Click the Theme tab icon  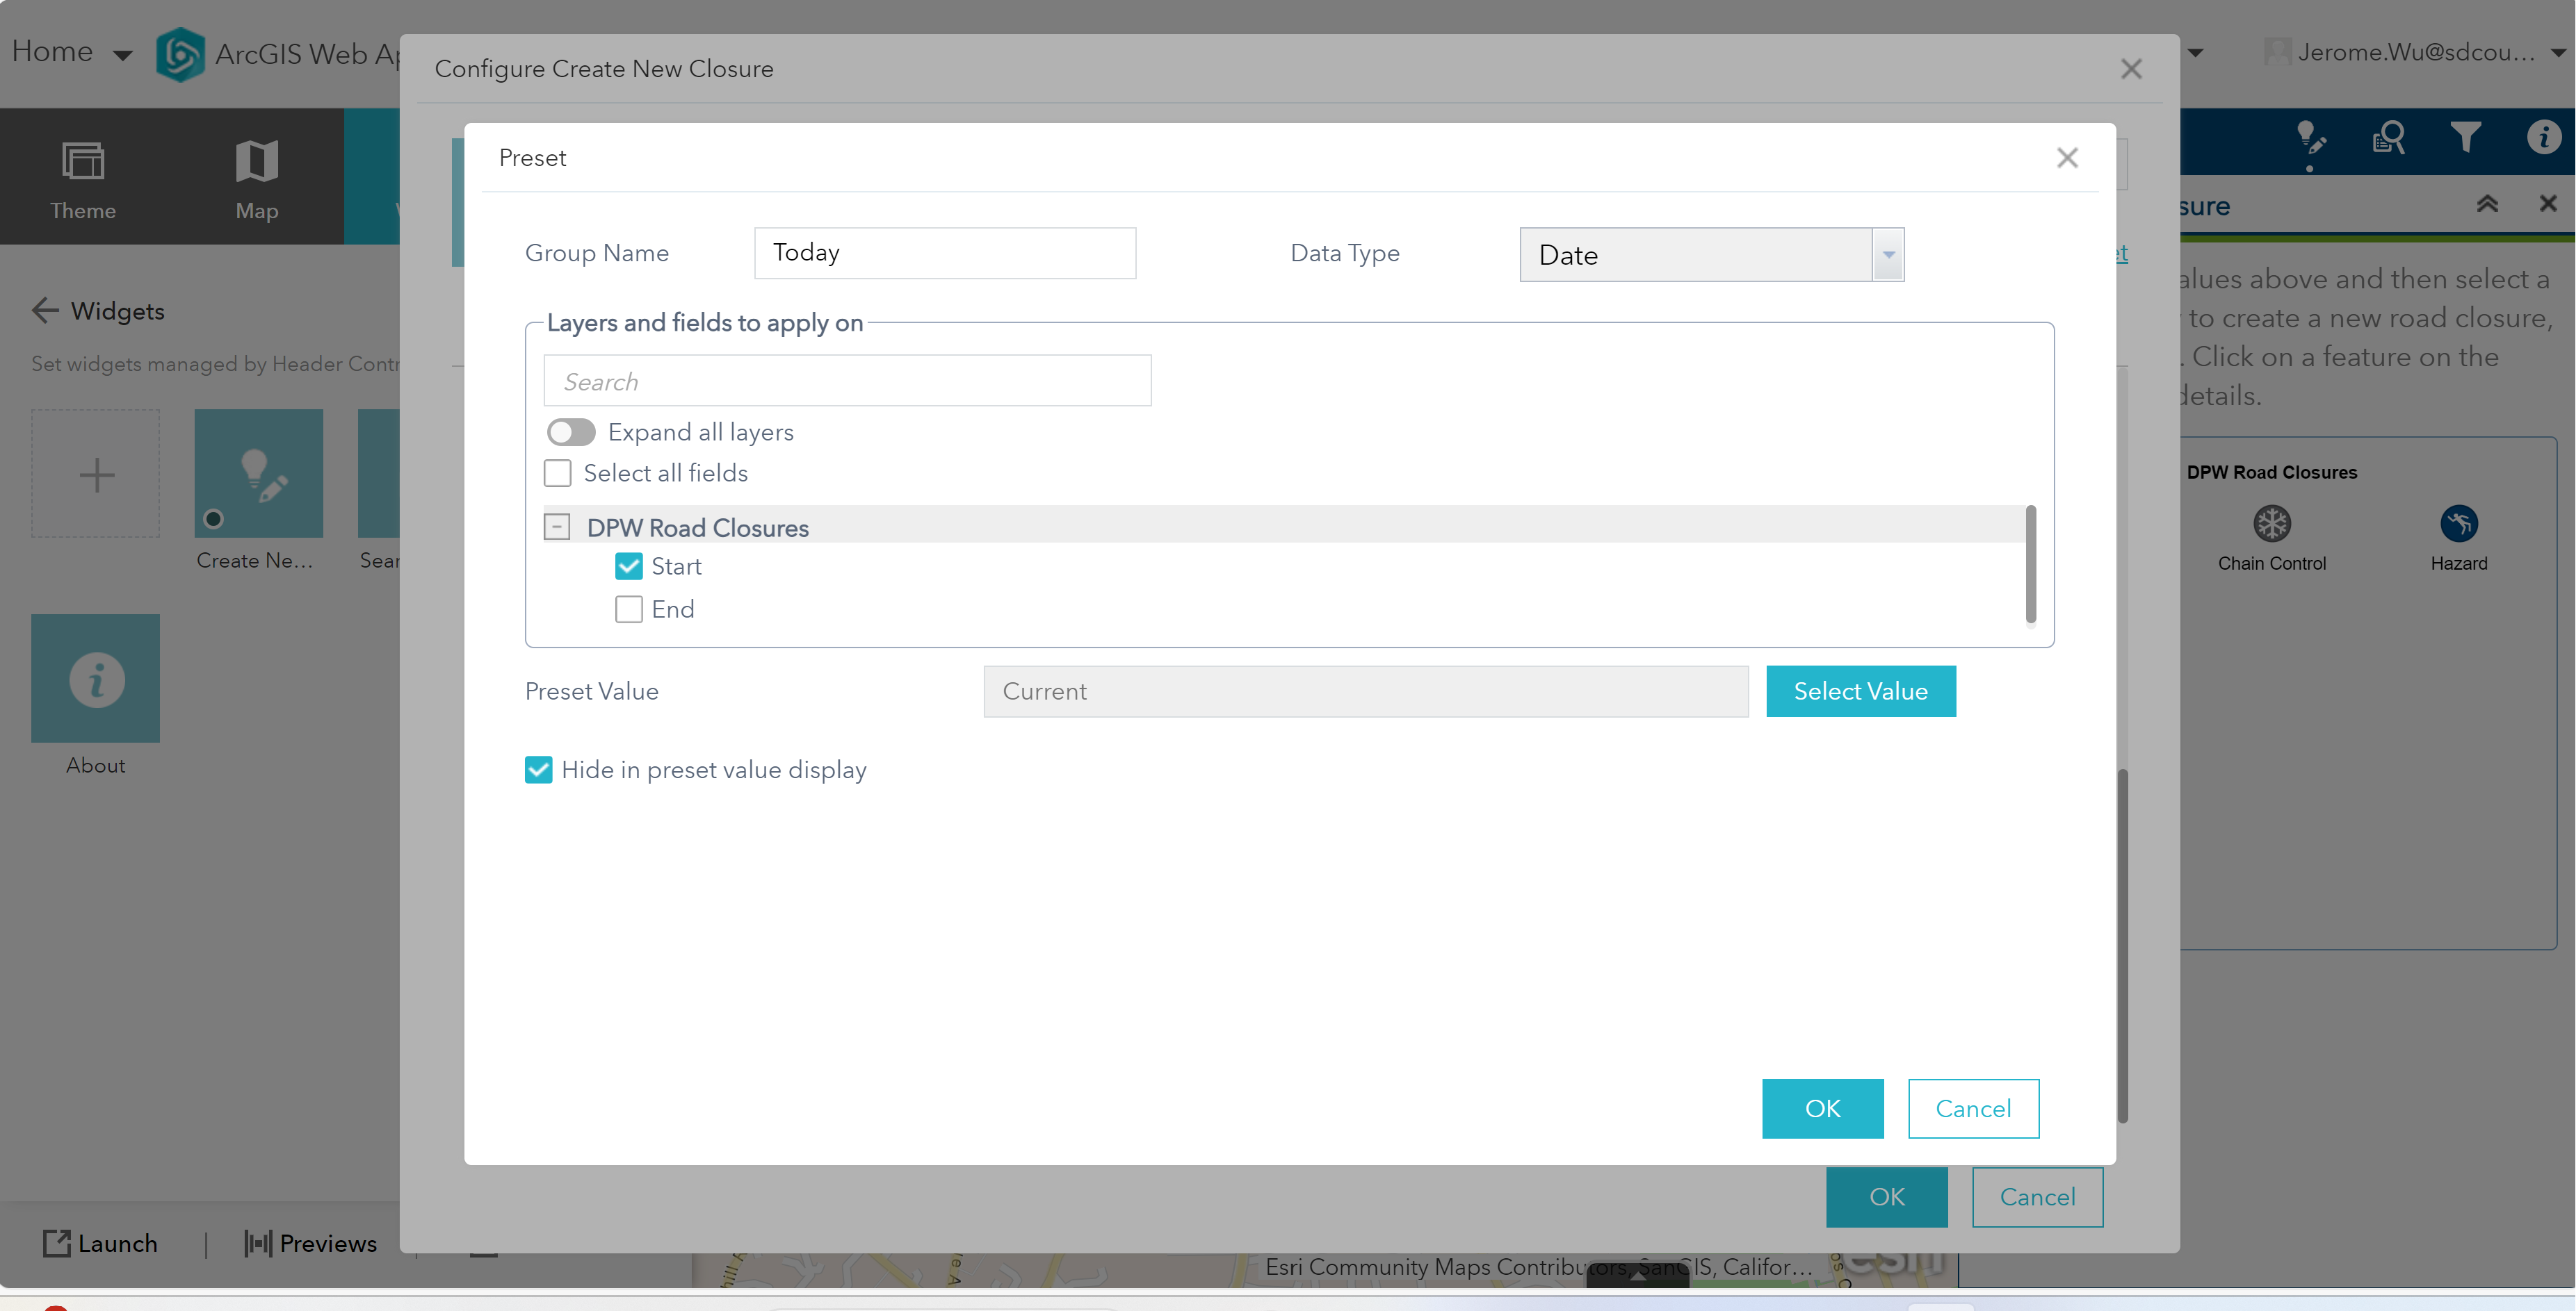click(x=83, y=161)
